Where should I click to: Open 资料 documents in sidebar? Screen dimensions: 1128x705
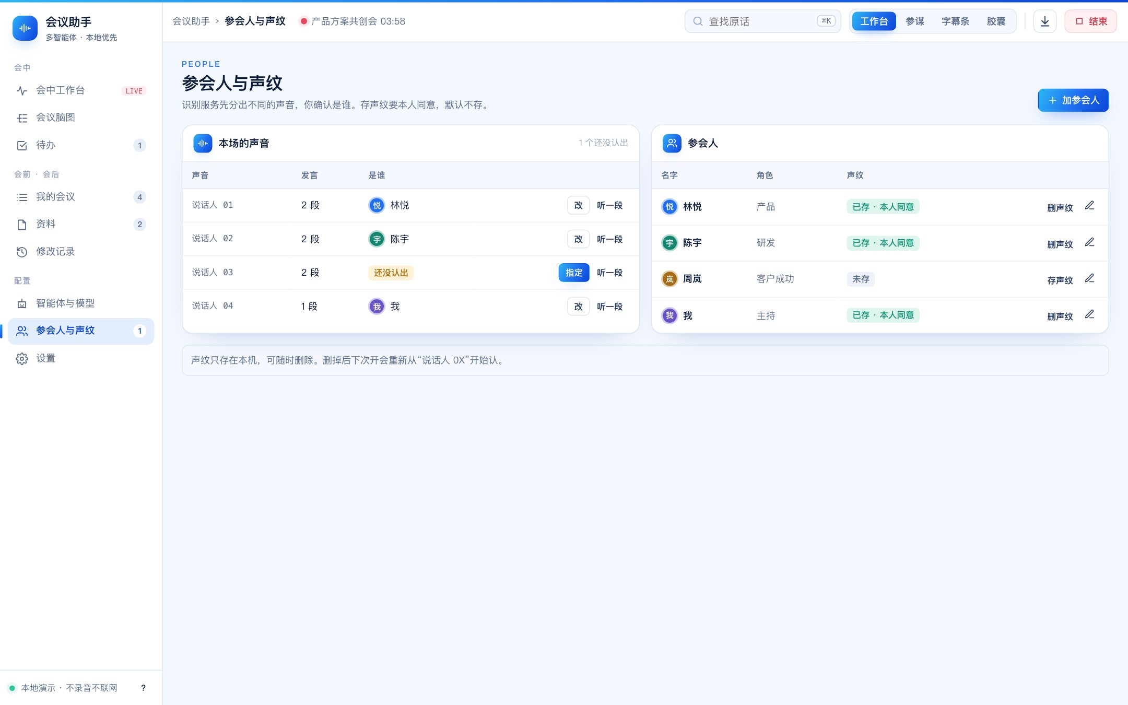[x=81, y=224]
